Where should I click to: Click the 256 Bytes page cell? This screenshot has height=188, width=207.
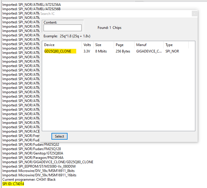point(123,51)
